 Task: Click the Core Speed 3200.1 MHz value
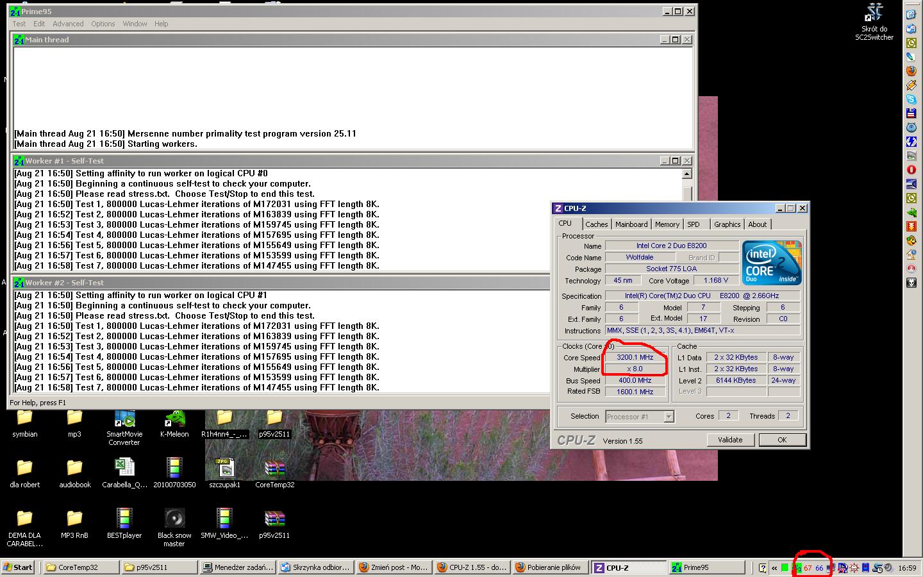pos(635,358)
